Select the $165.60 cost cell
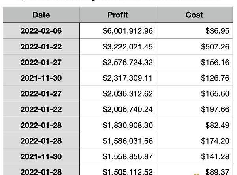This screenshot has width=237, height=175. 215,94
